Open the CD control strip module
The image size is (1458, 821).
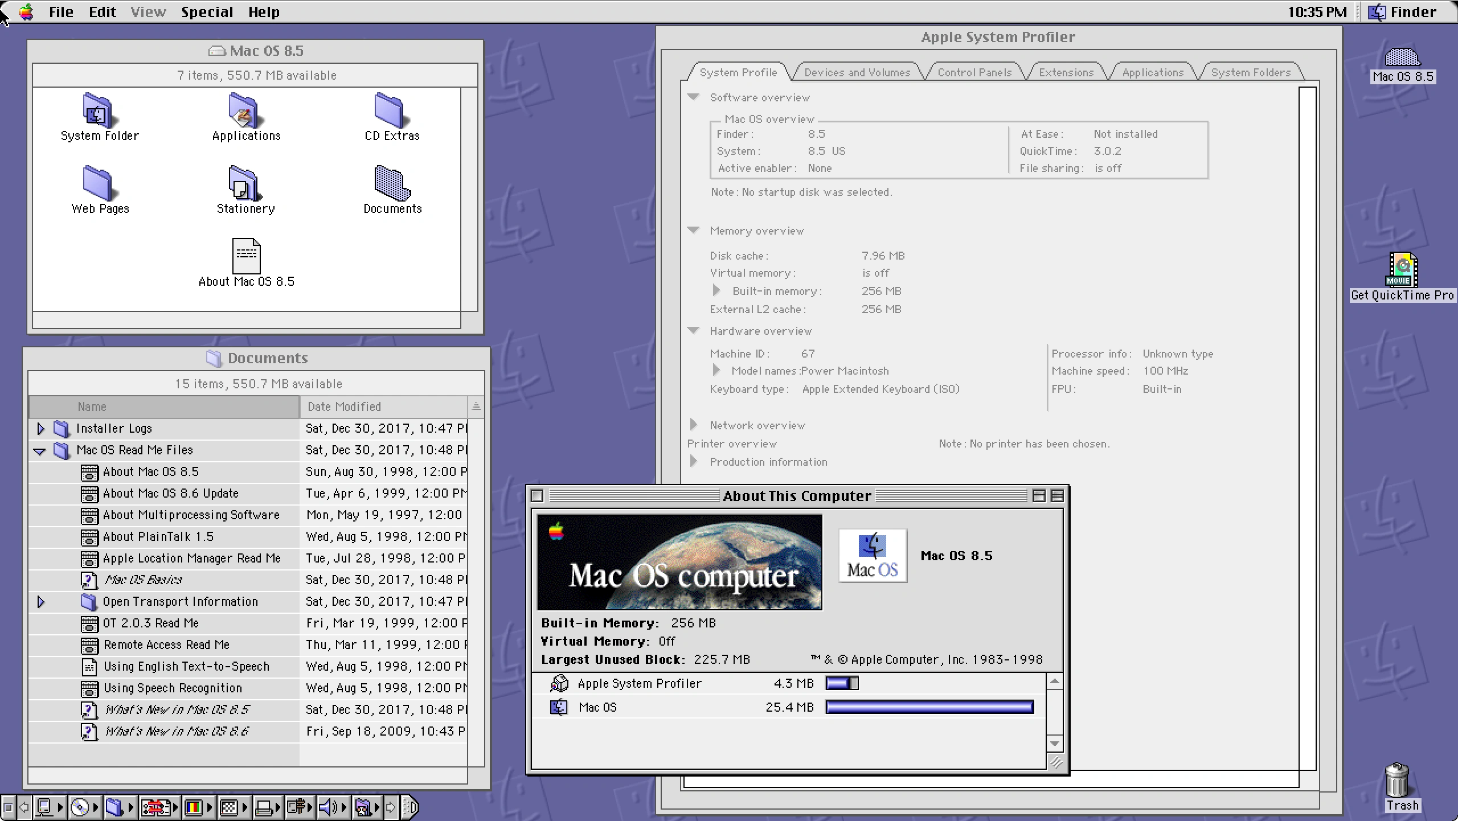pyautogui.click(x=81, y=806)
